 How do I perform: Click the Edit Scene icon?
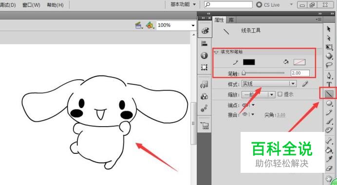[139, 25]
